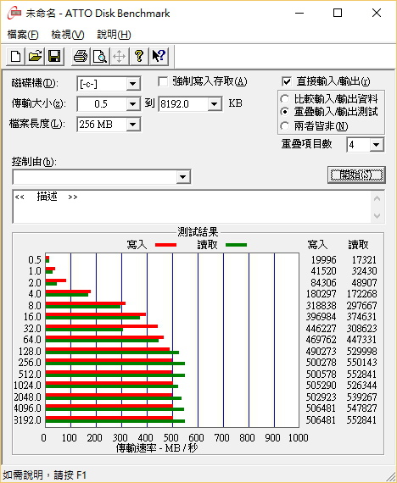This screenshot has height=483, width=397.
Task: Click the 傳輸速率 - MB / 秒 axis label
Action: [x=157, y=448]
